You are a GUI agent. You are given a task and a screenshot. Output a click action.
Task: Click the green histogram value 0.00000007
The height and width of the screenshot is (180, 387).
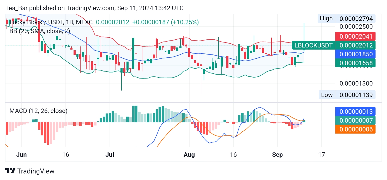click(x=355, y=120)
